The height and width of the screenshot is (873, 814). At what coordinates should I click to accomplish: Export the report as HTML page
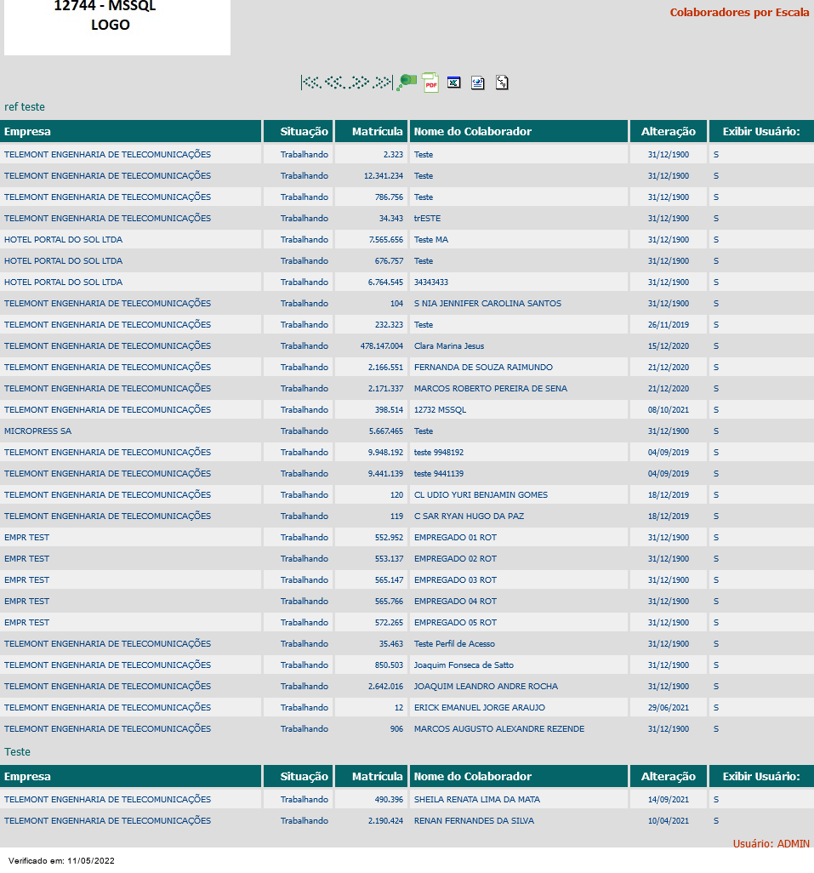(478, 83)
